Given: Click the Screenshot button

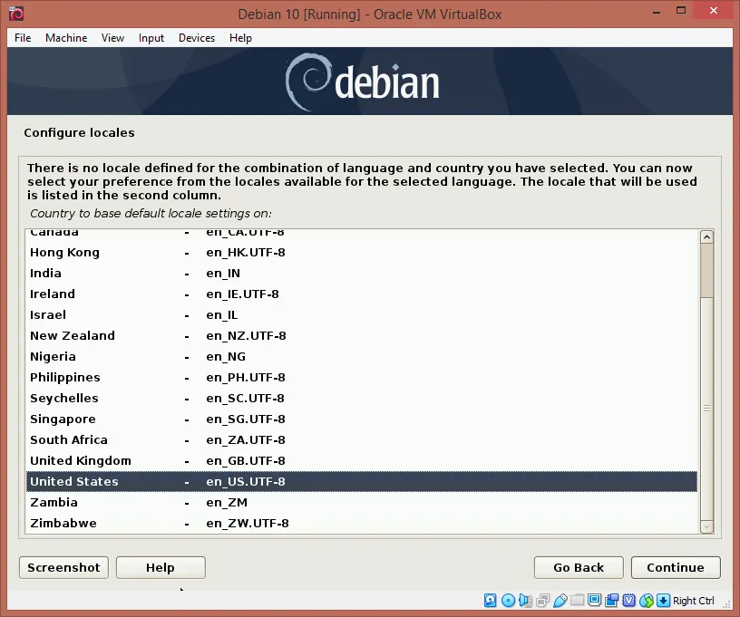Looking at the screenshot, I should tap(63, 567).
